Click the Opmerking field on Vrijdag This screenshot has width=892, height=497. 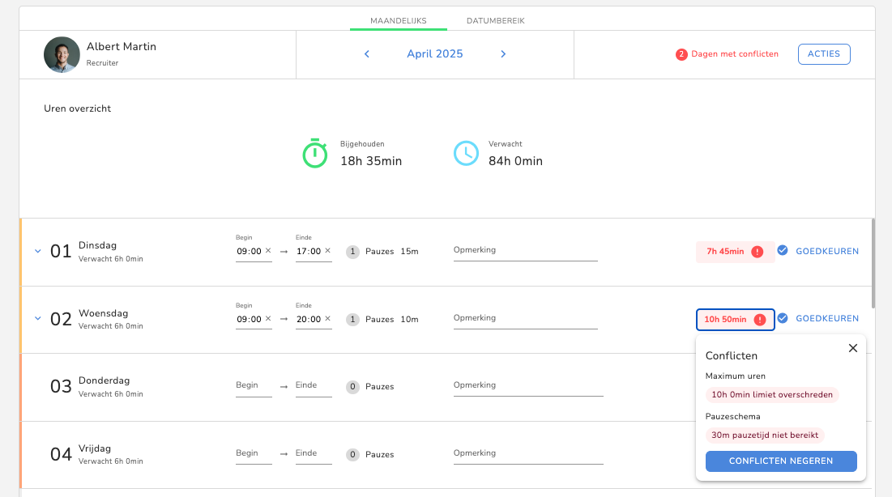tap(528, 454)
